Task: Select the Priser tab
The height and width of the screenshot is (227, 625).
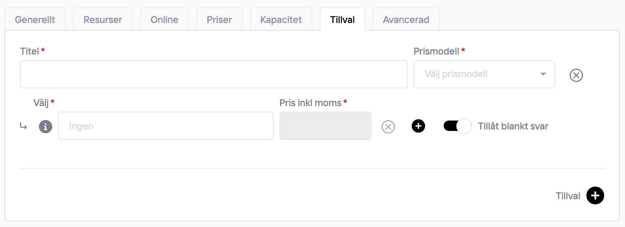Action: point(219,20)
